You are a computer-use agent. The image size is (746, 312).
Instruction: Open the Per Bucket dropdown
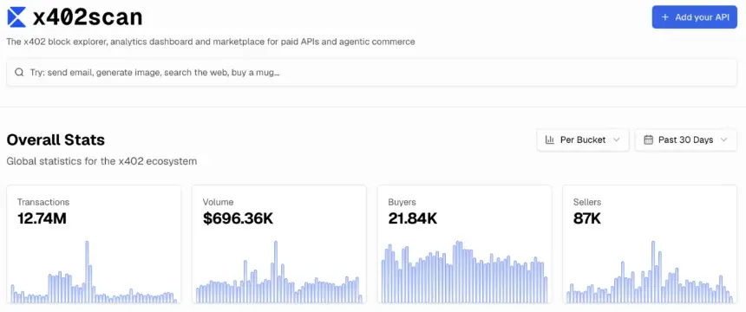[583, 140]
